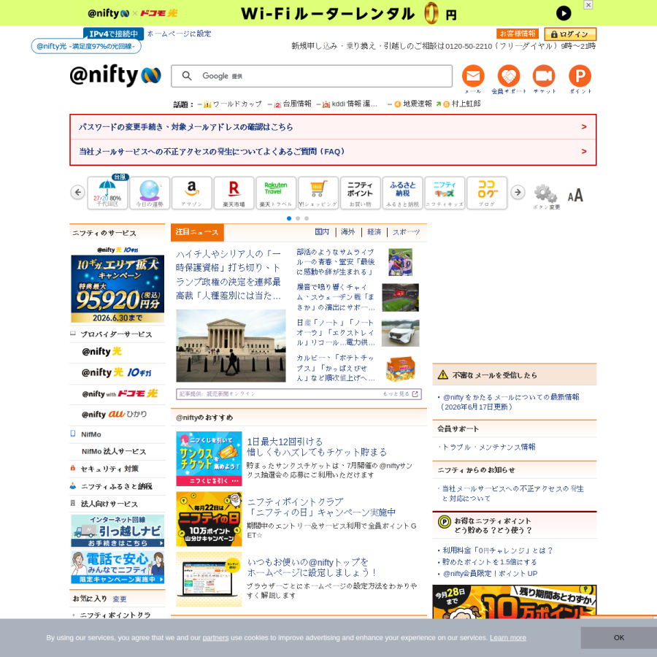
Task: Click the search magnifier icon
Action: (x=187, y=76)
